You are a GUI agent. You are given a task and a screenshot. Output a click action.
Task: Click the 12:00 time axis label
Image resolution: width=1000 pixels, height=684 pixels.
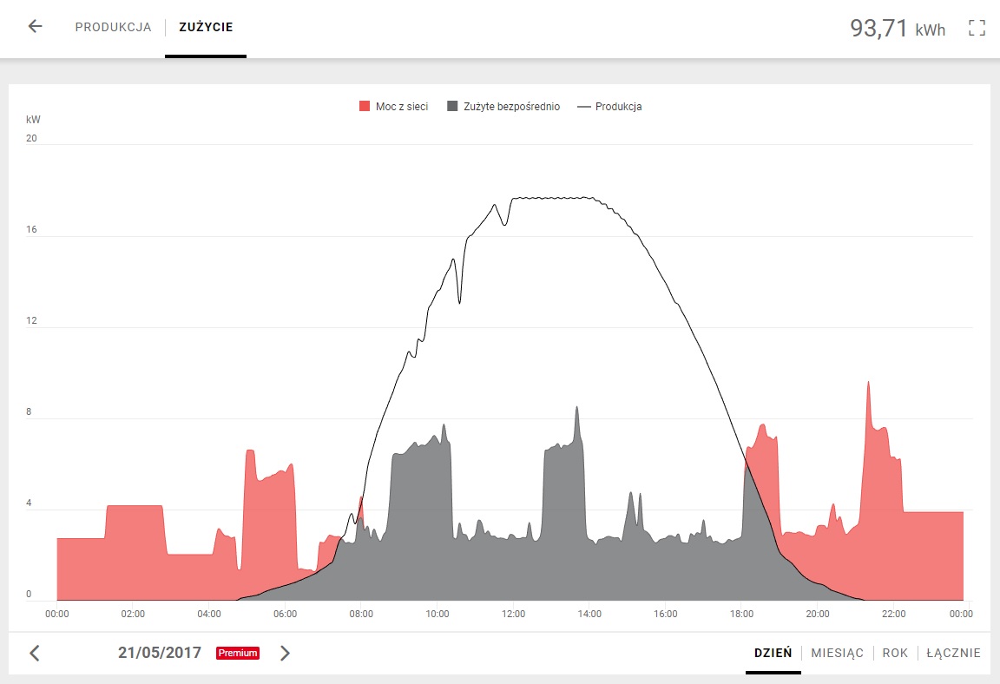tap(513, 614)
